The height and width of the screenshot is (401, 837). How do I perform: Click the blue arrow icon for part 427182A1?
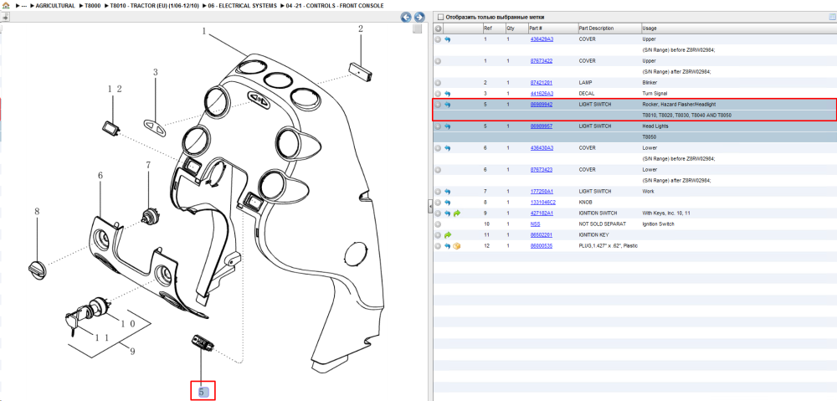point(447,213)
